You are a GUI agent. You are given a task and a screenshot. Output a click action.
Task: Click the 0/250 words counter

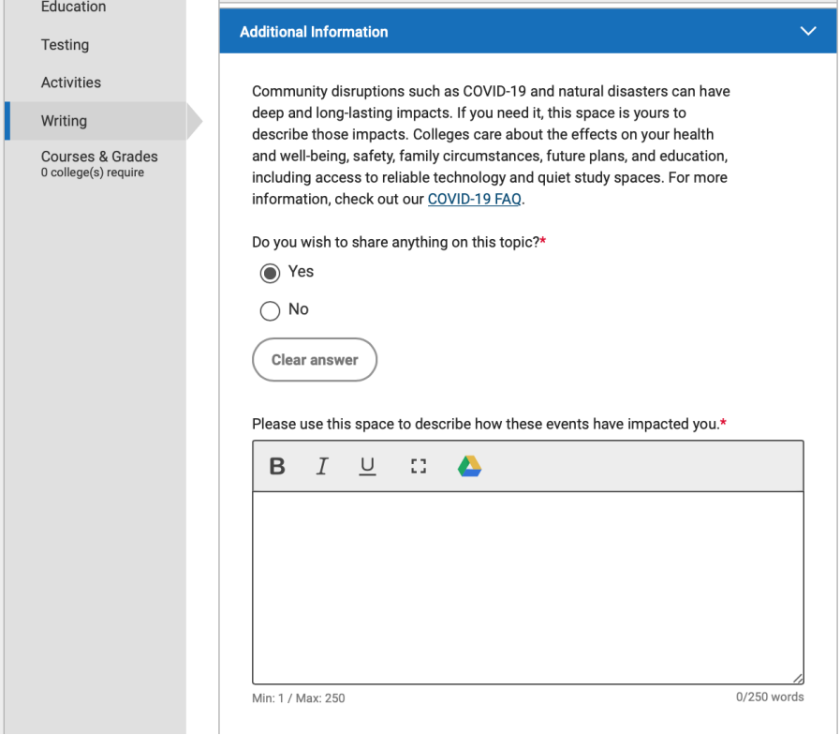click(770, 697)
